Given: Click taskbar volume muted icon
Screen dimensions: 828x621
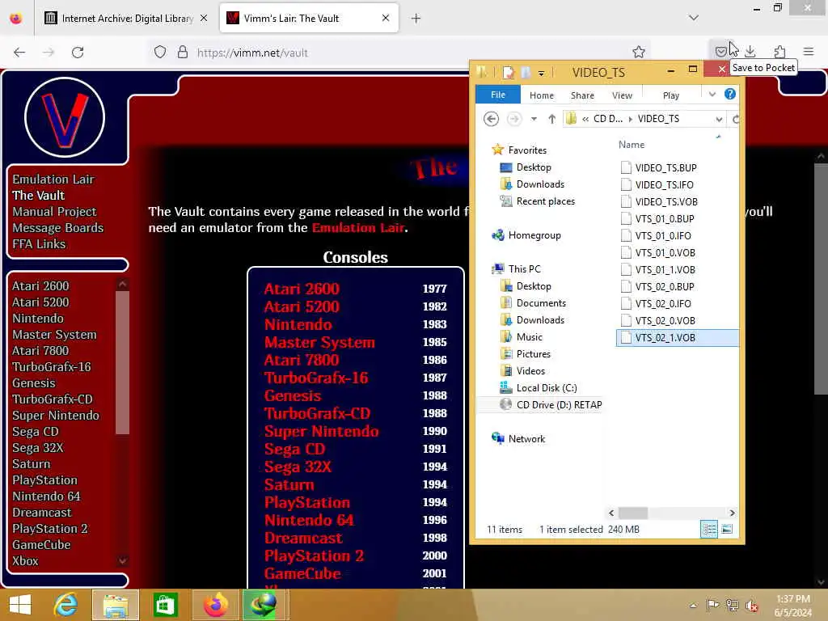Looking at the screenshot, I should [x=751, y=606].
